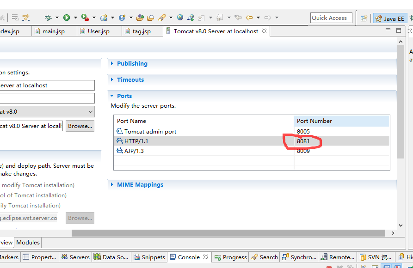Click the Open Type folder icon
This screenshot has width=413, height=268.
(x=140, y=18)
